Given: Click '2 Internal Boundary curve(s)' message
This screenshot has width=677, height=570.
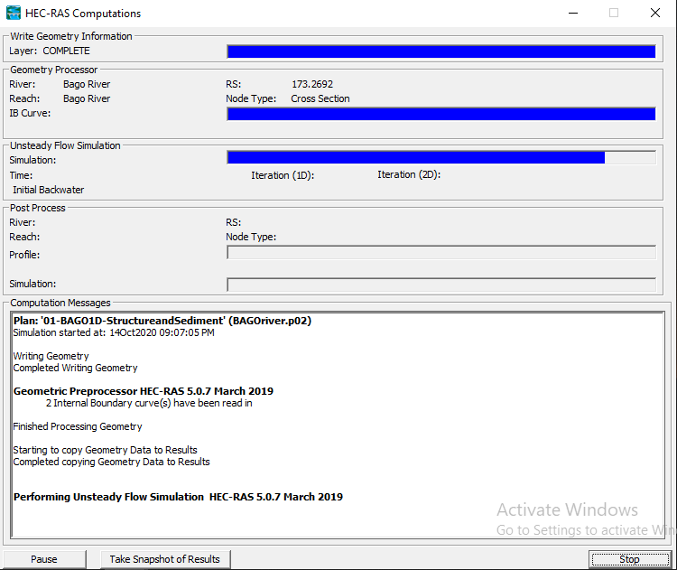Looking at the screenshot, I should click(x=149, y=403).
